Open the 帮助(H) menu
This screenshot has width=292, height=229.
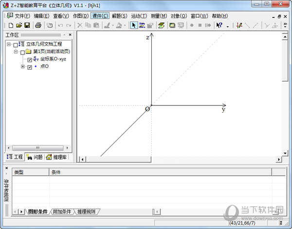coord(220,16)
